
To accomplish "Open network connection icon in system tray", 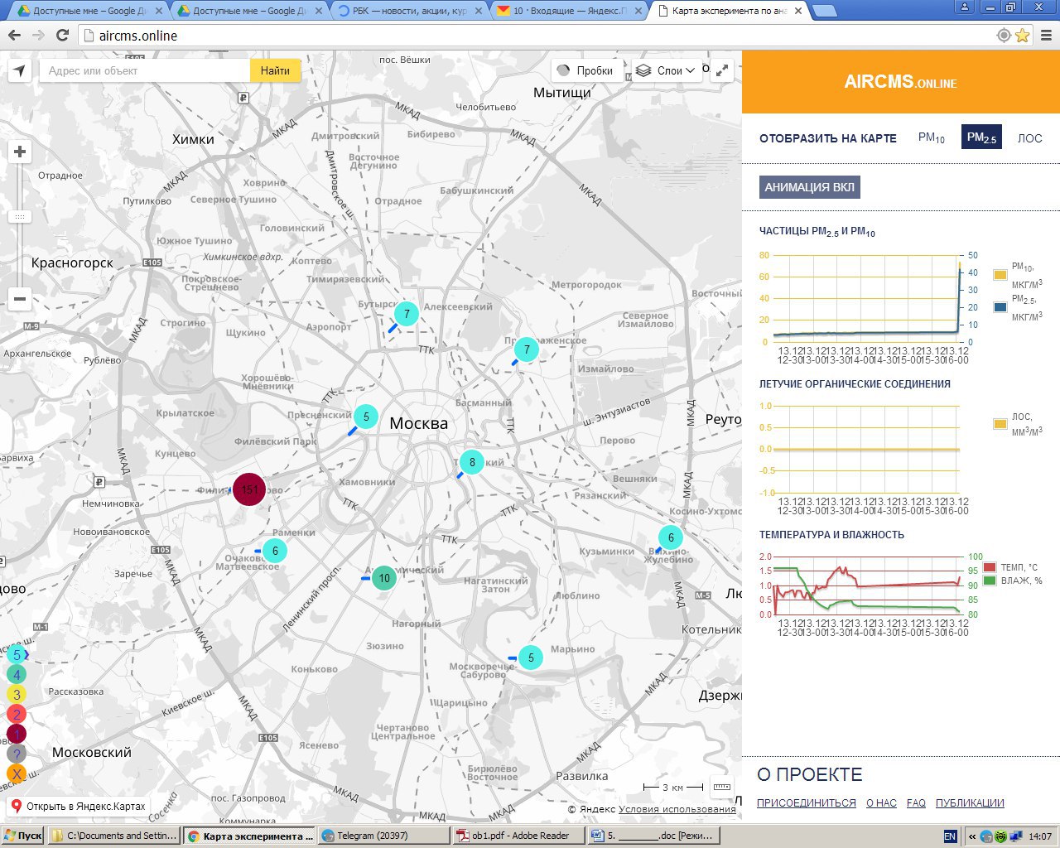I will pyautogui.click(x=1016, y=836).
